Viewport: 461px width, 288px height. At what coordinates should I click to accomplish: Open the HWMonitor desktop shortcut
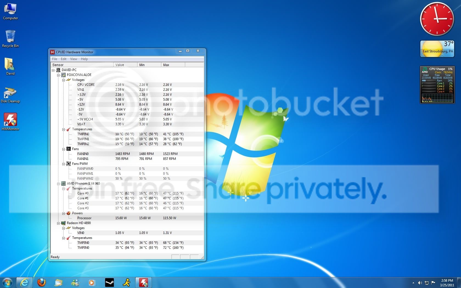(x=10, y=122)
